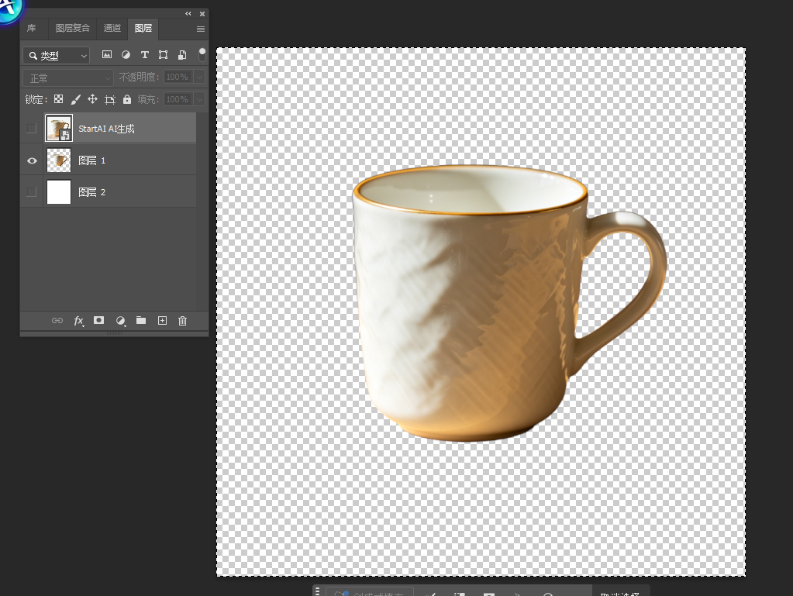The height and width of the screenshot is (596, 793).
Task: Grab the contextual task bar handle
Action: coord(318,591)
